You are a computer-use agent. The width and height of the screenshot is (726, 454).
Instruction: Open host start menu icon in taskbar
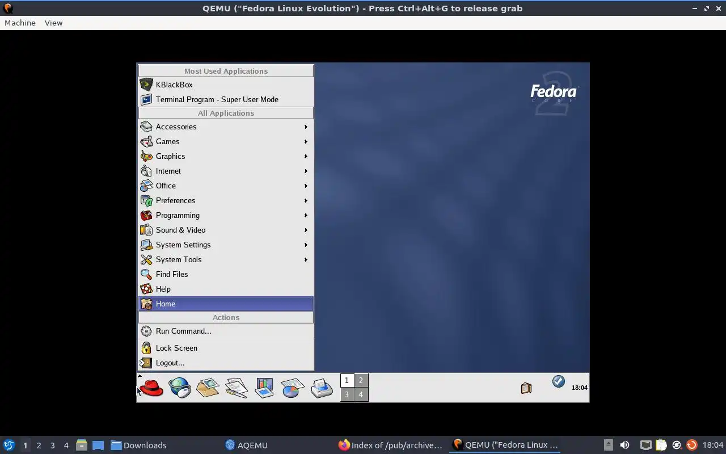pyautogui.click(x=9, y=445)
